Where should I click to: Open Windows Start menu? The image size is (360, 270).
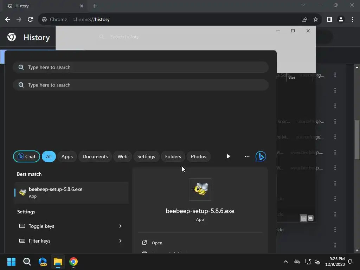(11, 262)
